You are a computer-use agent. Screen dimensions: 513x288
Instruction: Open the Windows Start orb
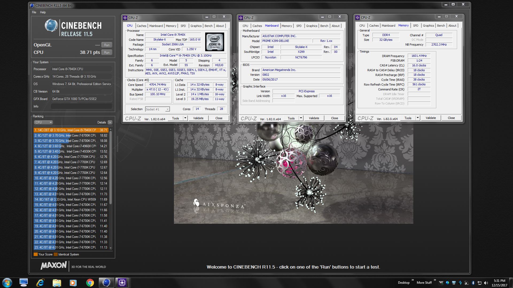click(7, 283)
